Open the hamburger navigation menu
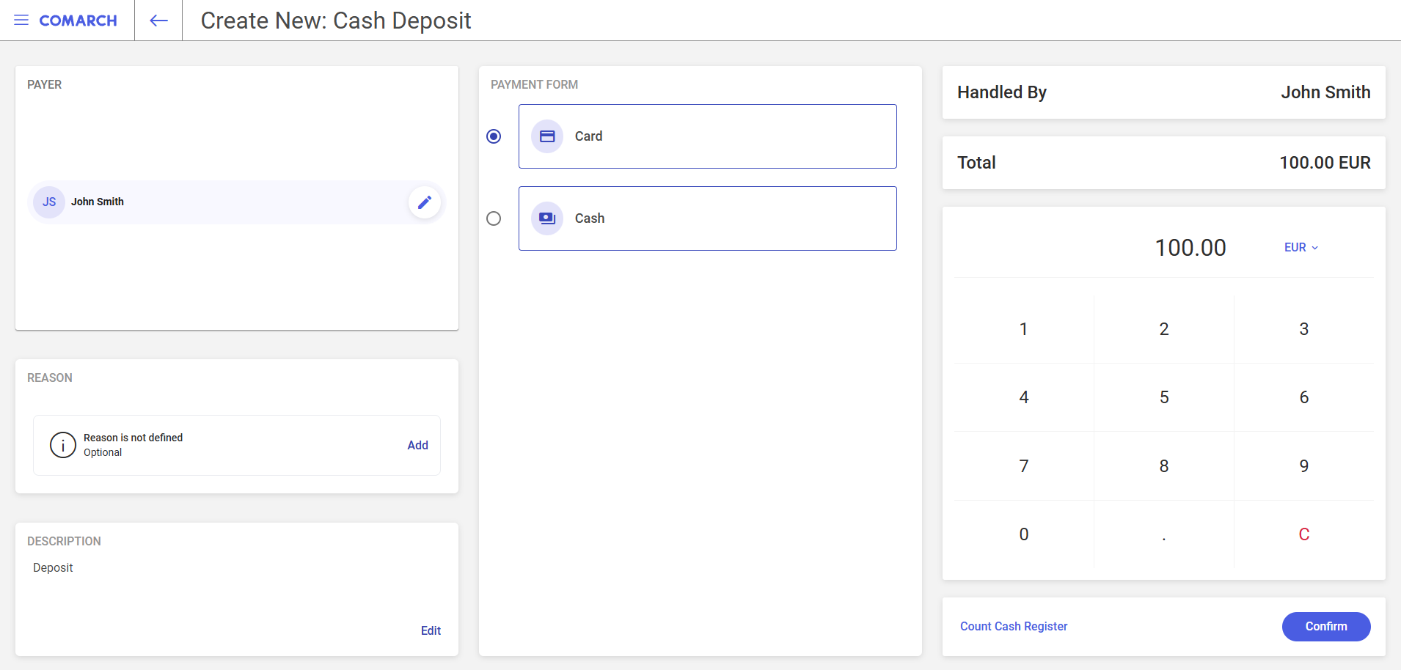Screen dimensions: 1401x670 pos(21,21)
